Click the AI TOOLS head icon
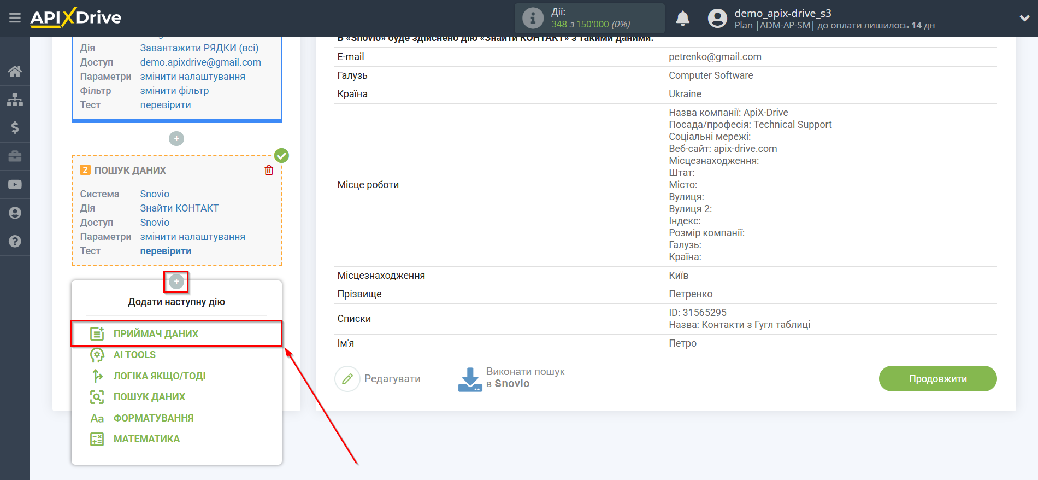Viewport: 1038px width, 480px height. click(97, 355)
